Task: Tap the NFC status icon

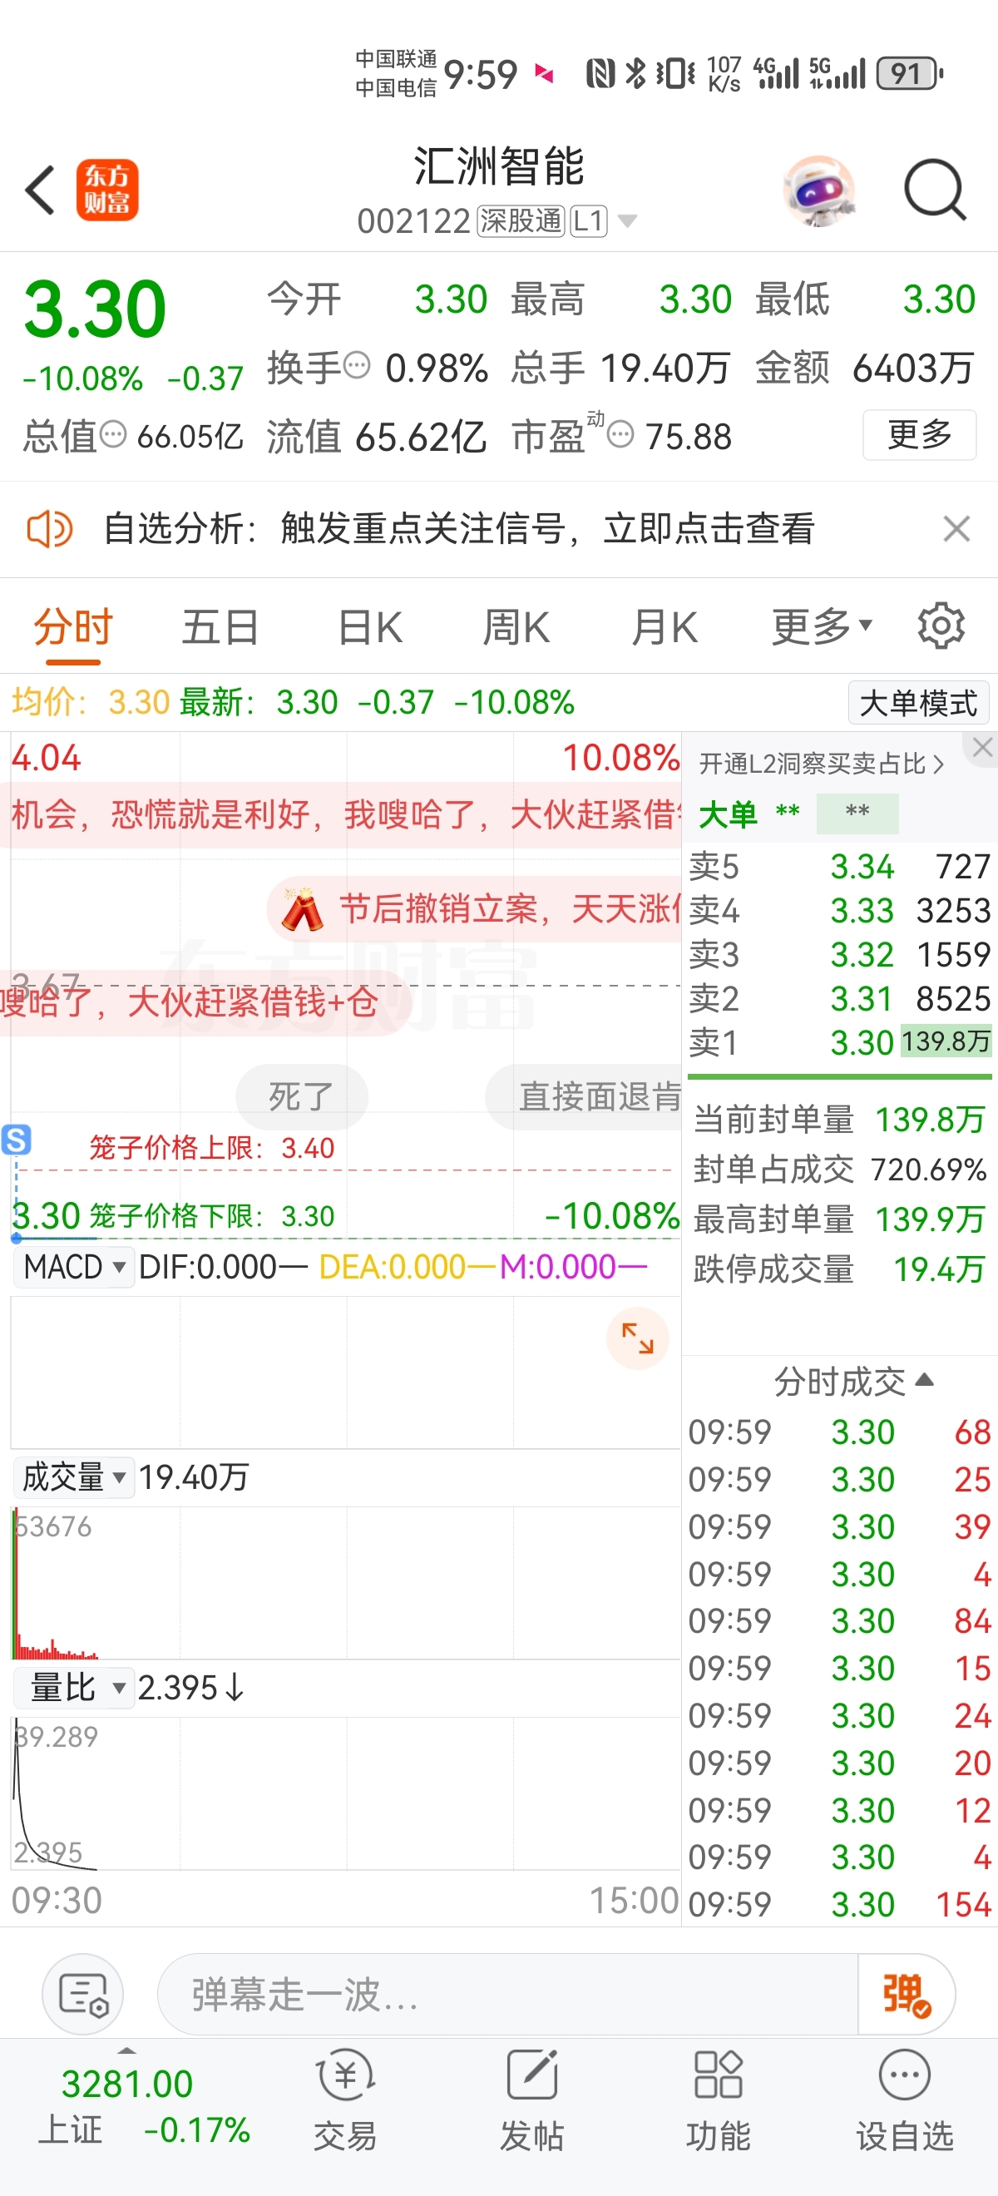Action: (x=600, y=73)
